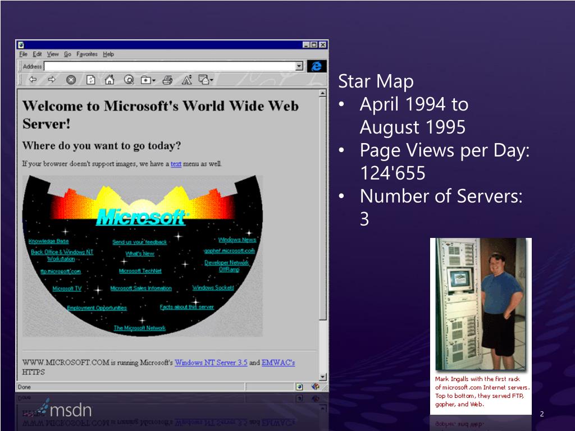Click the What's New link

click(x=140, y=254)
